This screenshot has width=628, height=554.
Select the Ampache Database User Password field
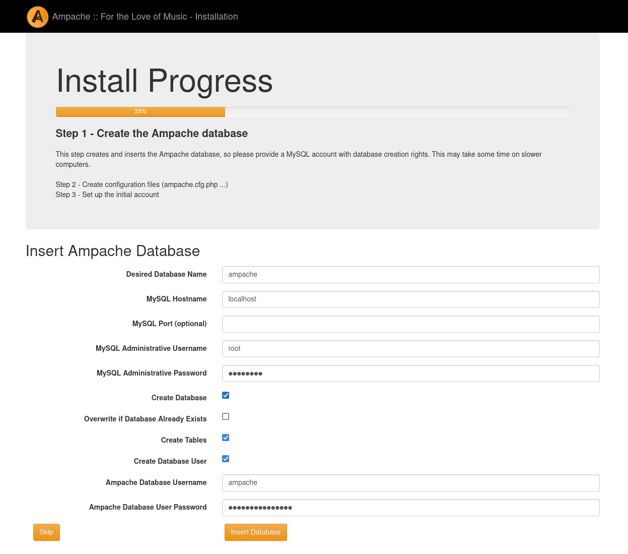(x=411, y=508)
